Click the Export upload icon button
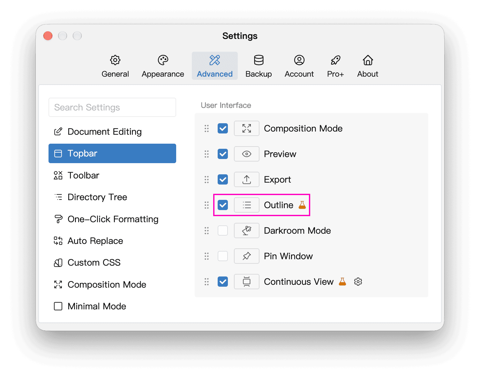This screenshot has width=480, height=378. 246,179
